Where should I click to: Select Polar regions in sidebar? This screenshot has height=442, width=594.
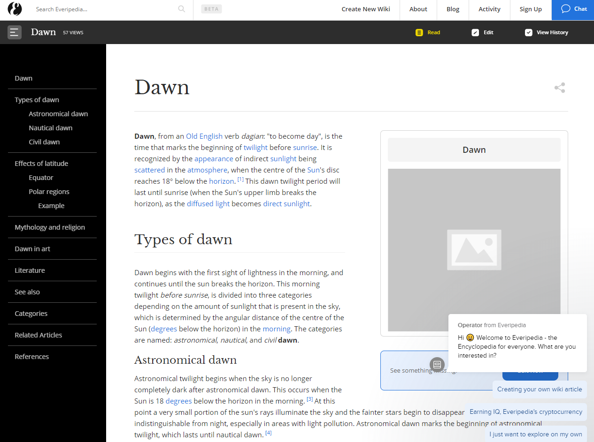click(49, 192)
